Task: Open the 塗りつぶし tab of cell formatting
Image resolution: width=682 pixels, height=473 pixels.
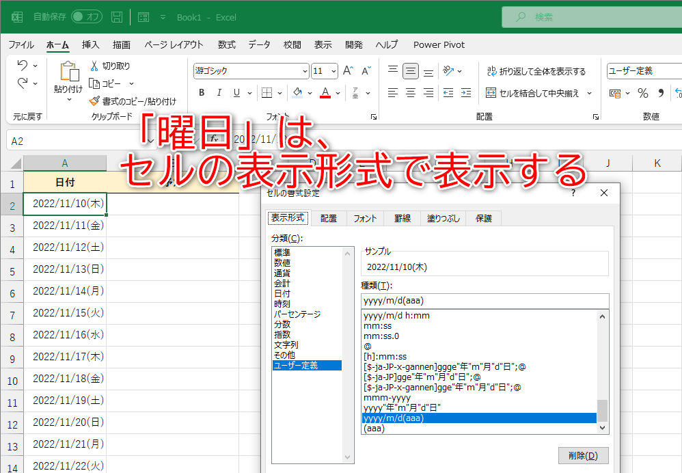Action: (x=444, y=218)
